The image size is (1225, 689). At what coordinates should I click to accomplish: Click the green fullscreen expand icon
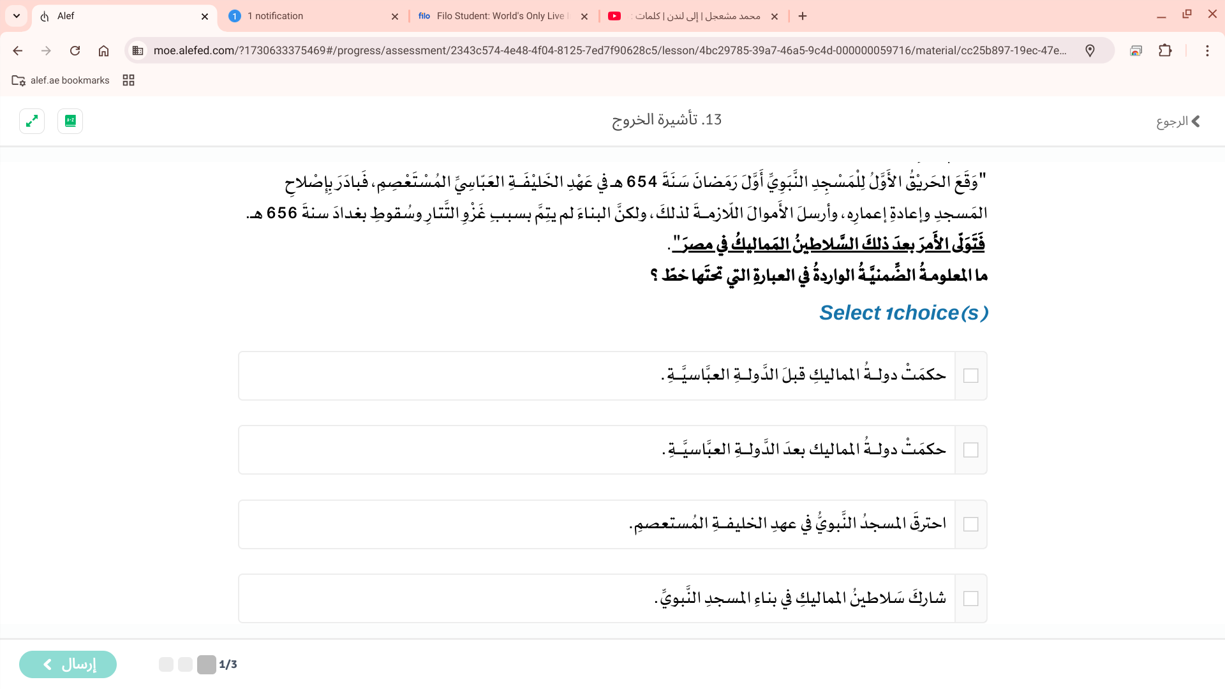click(32, 121)
